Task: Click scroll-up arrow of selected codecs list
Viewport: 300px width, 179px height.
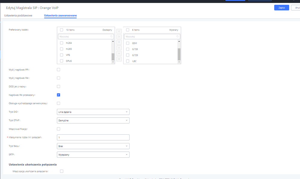Action: point(179,41)
